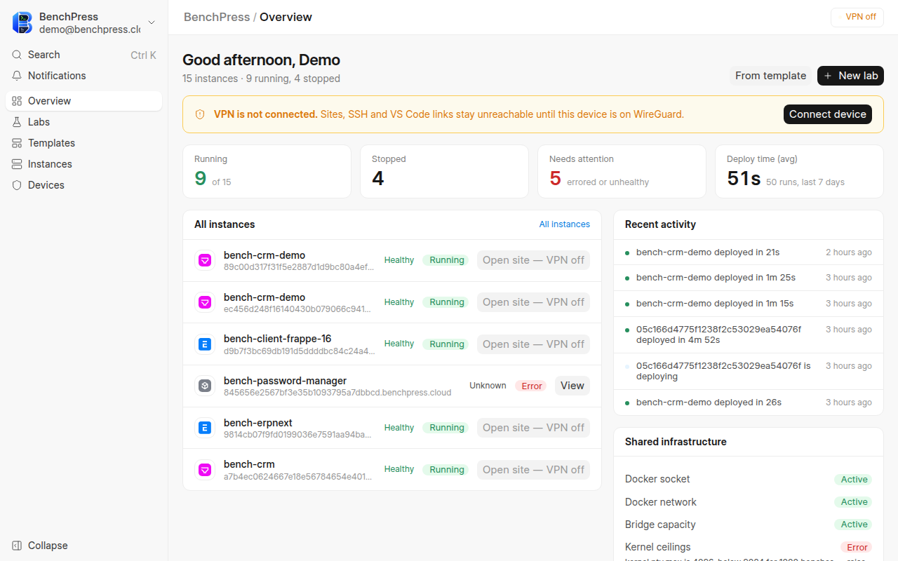Click the Overview grid icon

click(17, 101)
